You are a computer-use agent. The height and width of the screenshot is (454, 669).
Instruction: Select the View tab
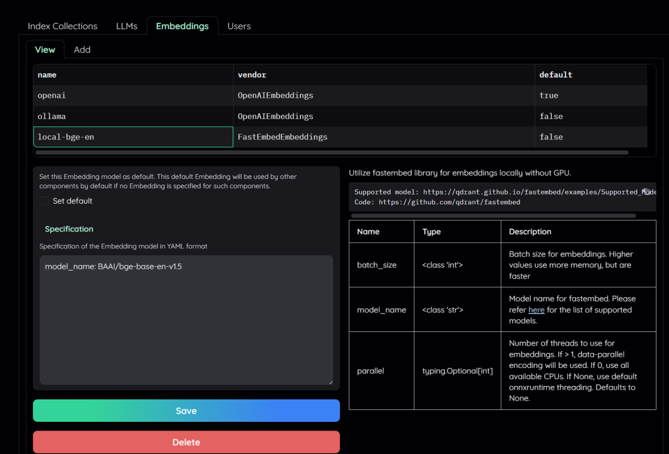[x=45, y=50]
